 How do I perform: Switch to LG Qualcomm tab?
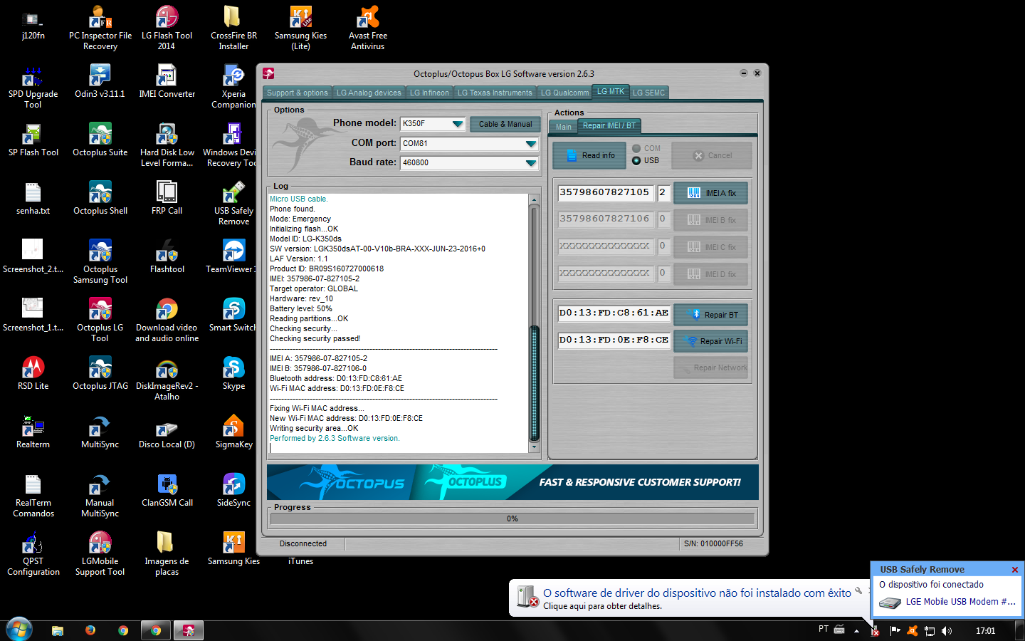564,93
